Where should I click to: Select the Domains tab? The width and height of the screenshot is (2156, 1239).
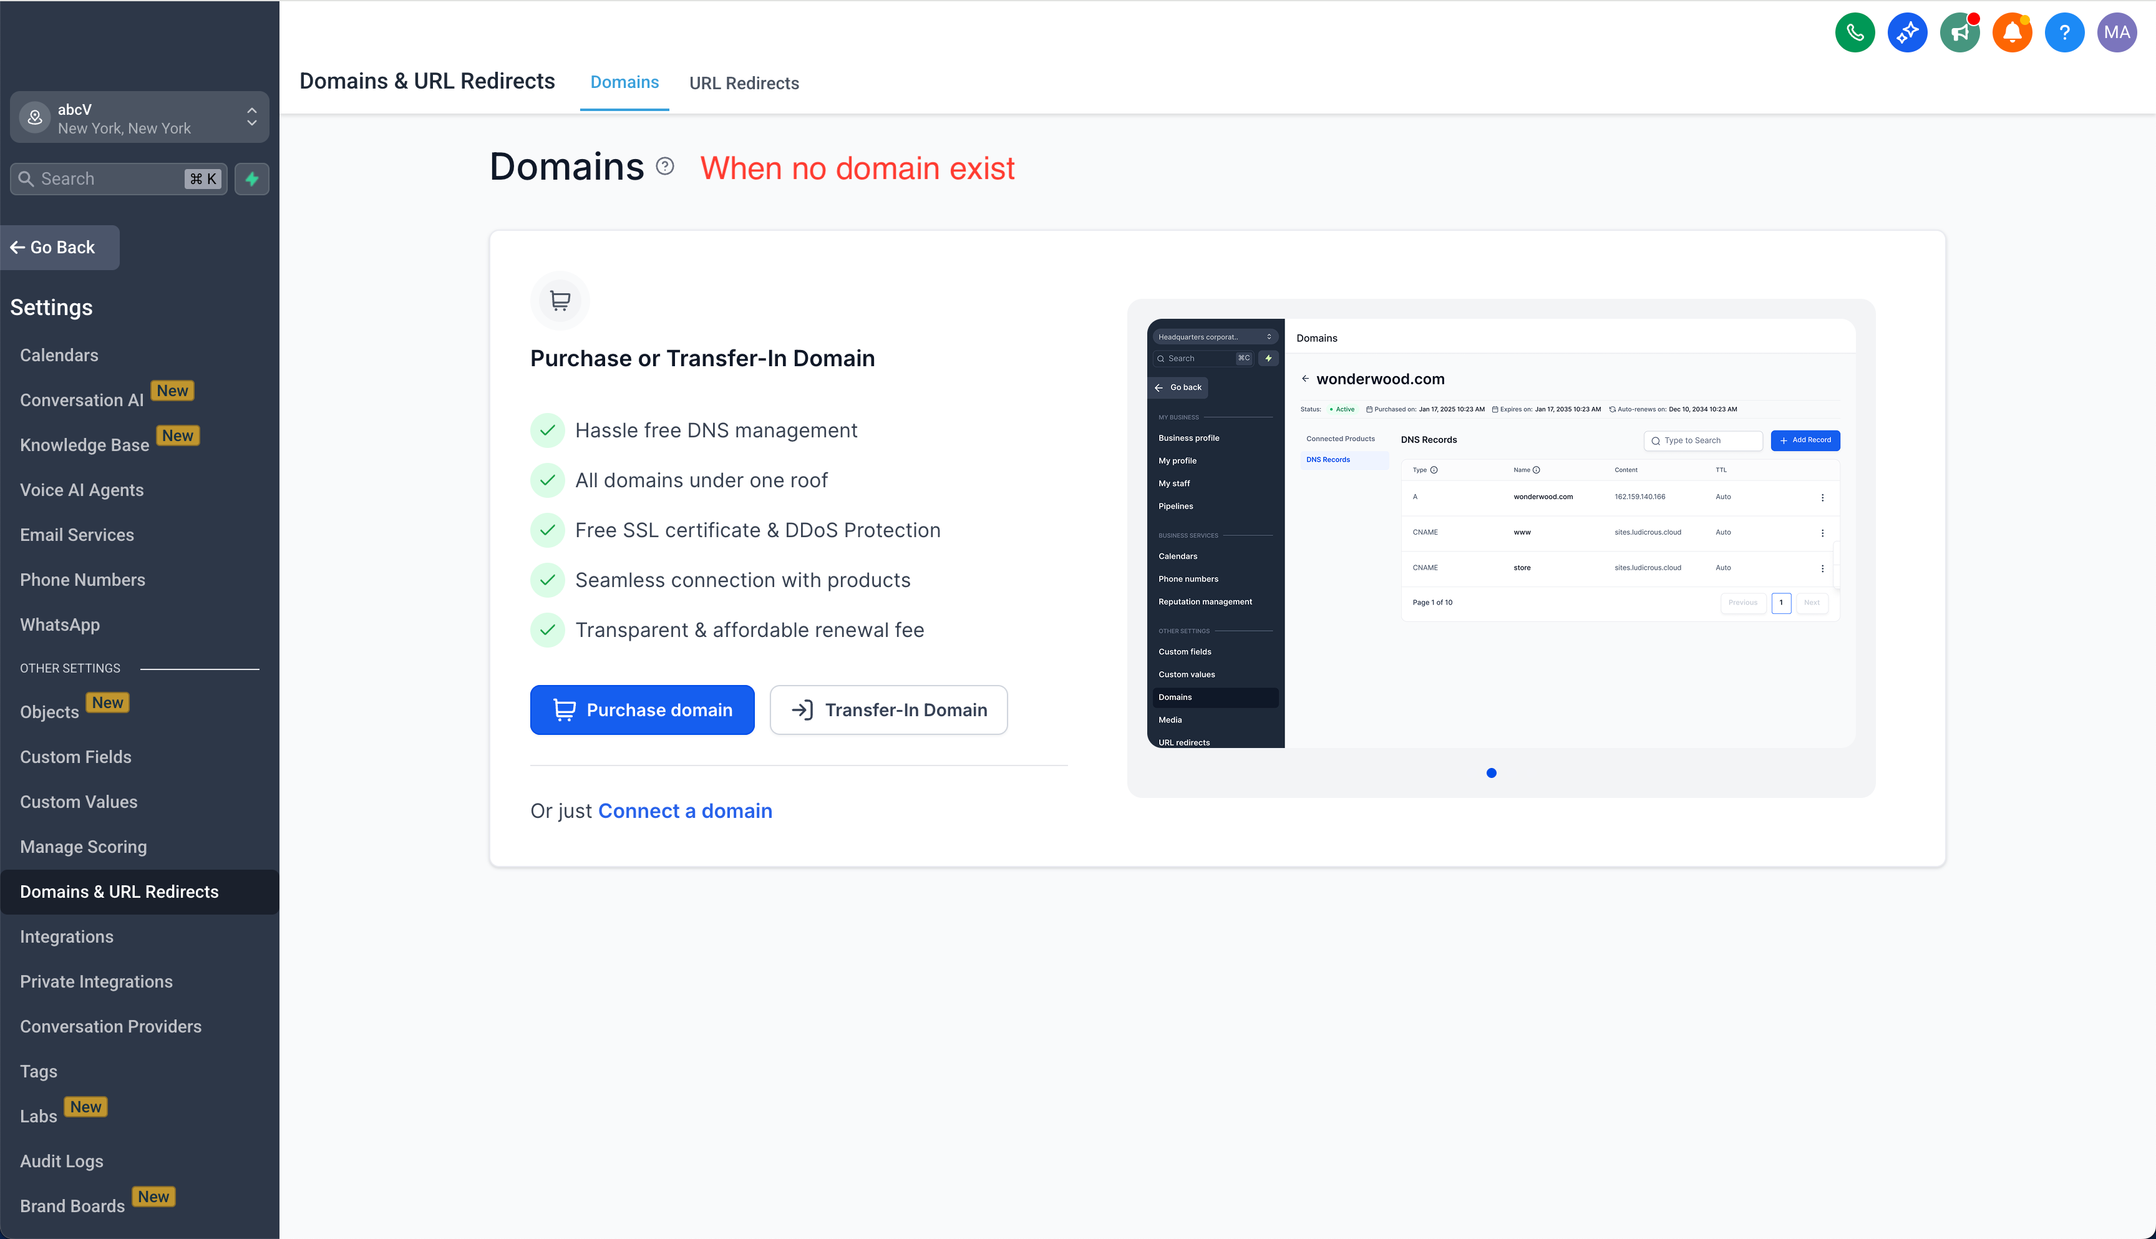(624, 82)
